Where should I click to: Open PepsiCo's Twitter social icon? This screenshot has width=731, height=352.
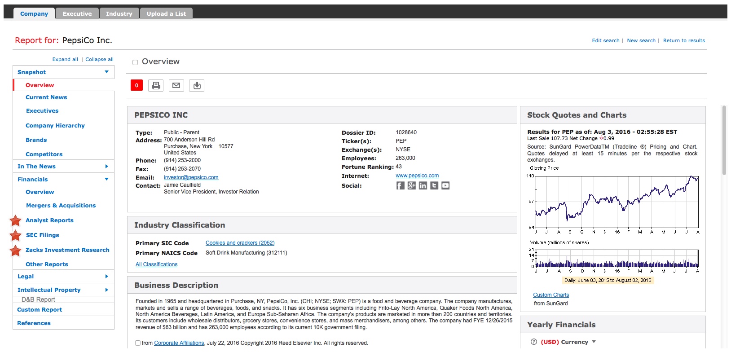pyautogui.click(x=434, y=185)
